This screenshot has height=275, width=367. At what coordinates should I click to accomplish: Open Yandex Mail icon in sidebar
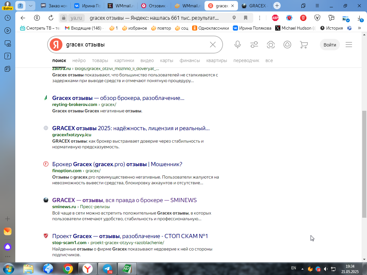[x=8, y=231]
